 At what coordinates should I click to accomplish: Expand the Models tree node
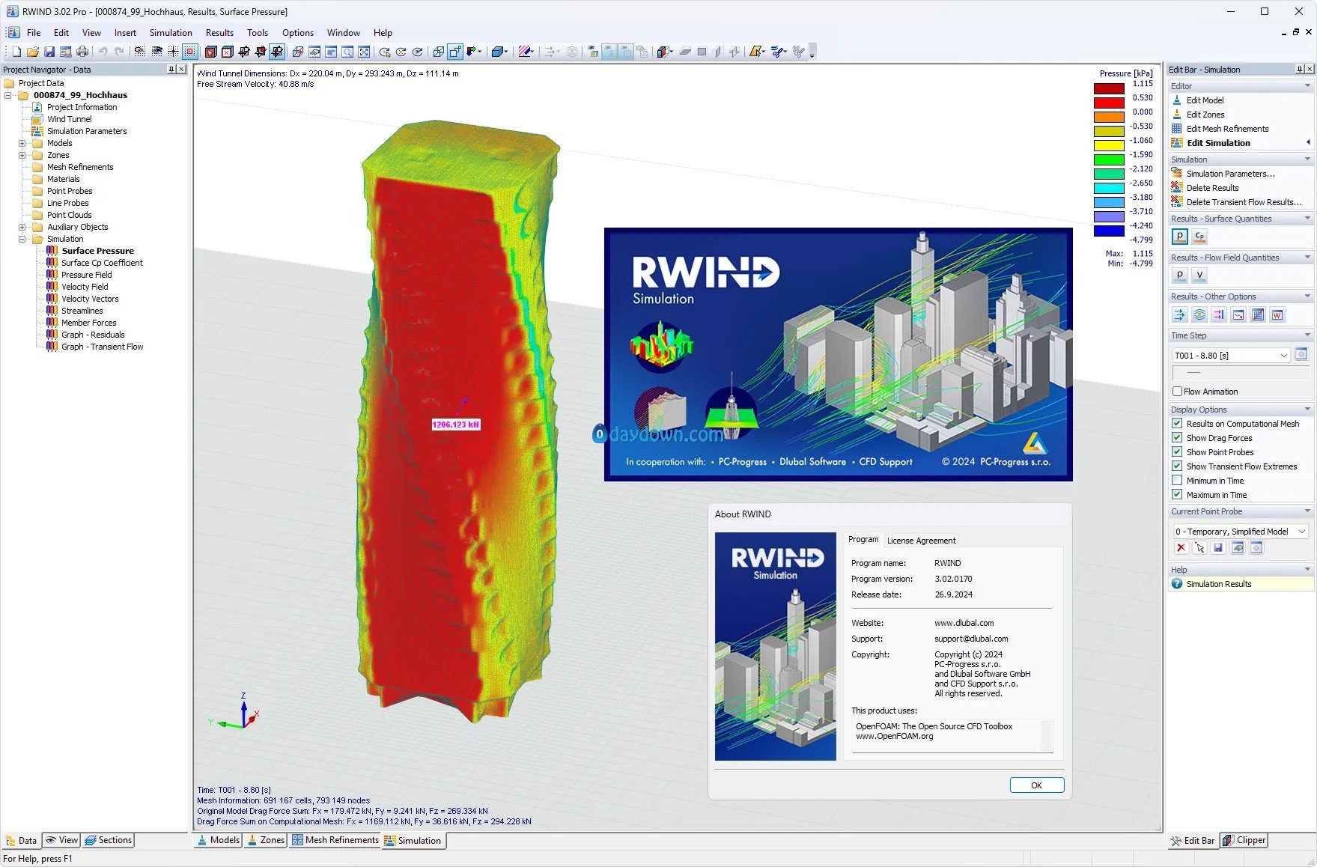22,143
